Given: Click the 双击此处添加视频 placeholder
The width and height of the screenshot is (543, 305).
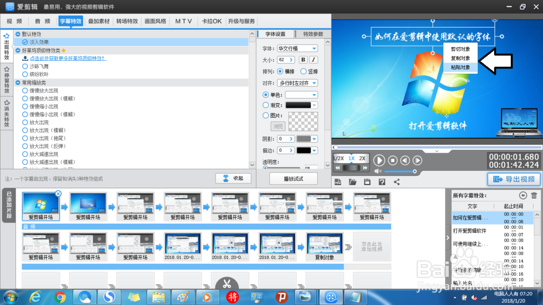Looking at the screenshot, I should point(372,246).
